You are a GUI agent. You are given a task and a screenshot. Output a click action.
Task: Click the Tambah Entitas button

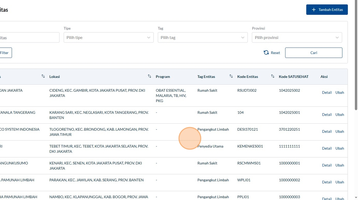(x=327, y=10)
